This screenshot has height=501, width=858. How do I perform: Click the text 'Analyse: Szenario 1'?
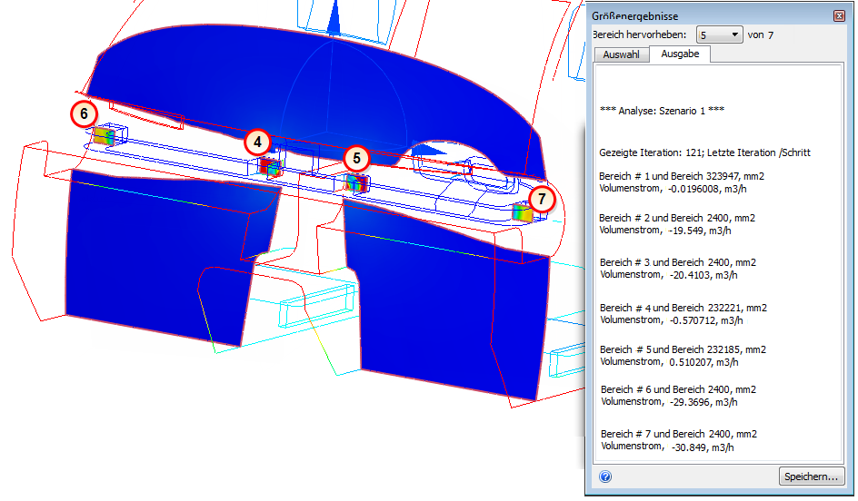click(662, 111)
